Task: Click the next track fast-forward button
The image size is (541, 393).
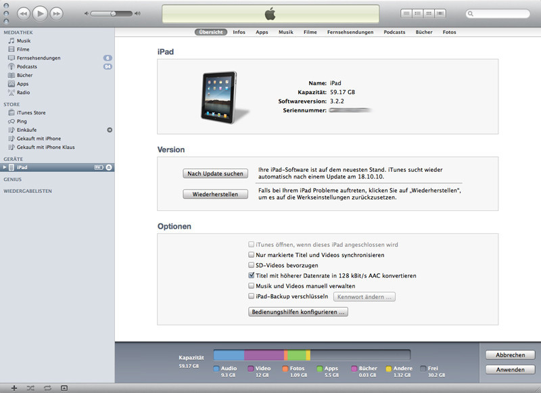Action: 57,14
